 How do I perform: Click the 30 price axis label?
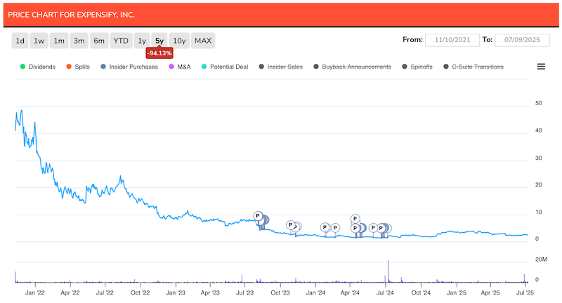538,158
